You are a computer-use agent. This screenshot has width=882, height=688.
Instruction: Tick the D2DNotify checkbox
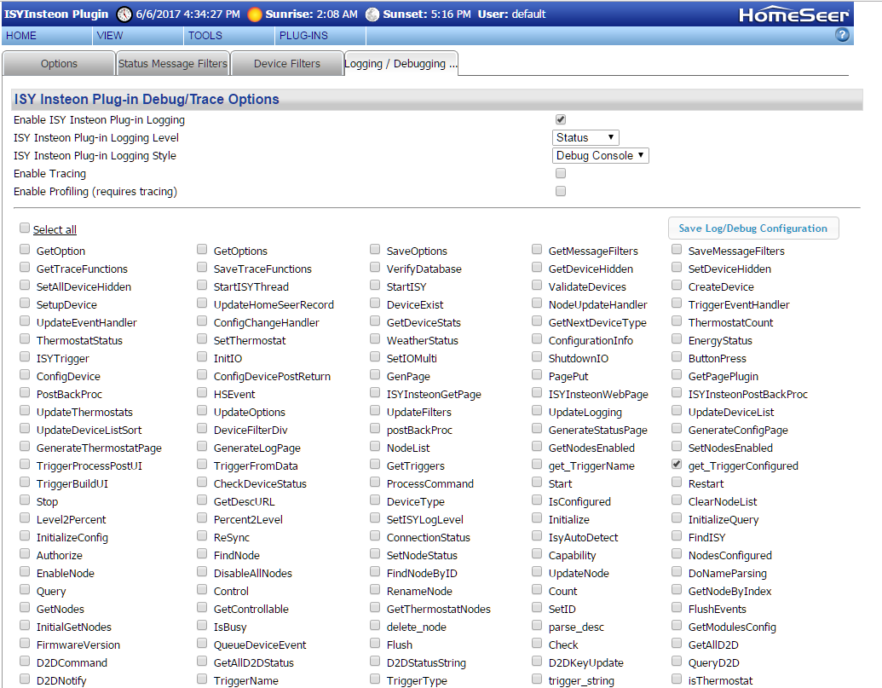24,679
